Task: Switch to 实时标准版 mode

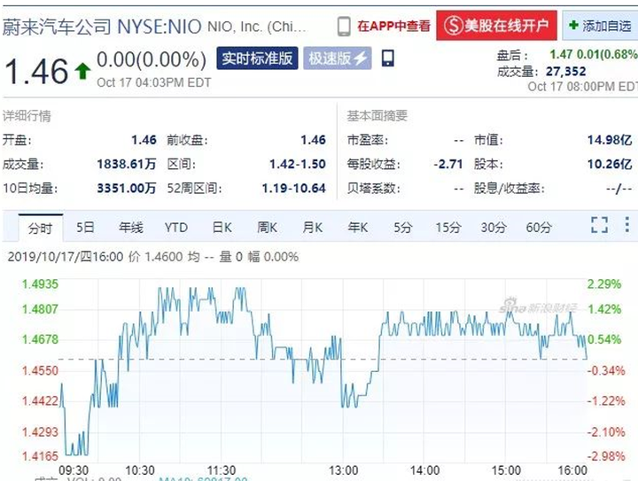Action: [x=257, y=58]
